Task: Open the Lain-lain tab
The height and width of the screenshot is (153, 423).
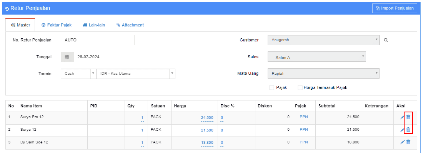Action: (x=93, y=25)
